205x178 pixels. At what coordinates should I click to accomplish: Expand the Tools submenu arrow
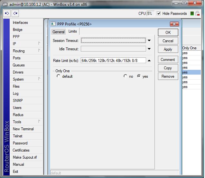(x=39, y=122)
